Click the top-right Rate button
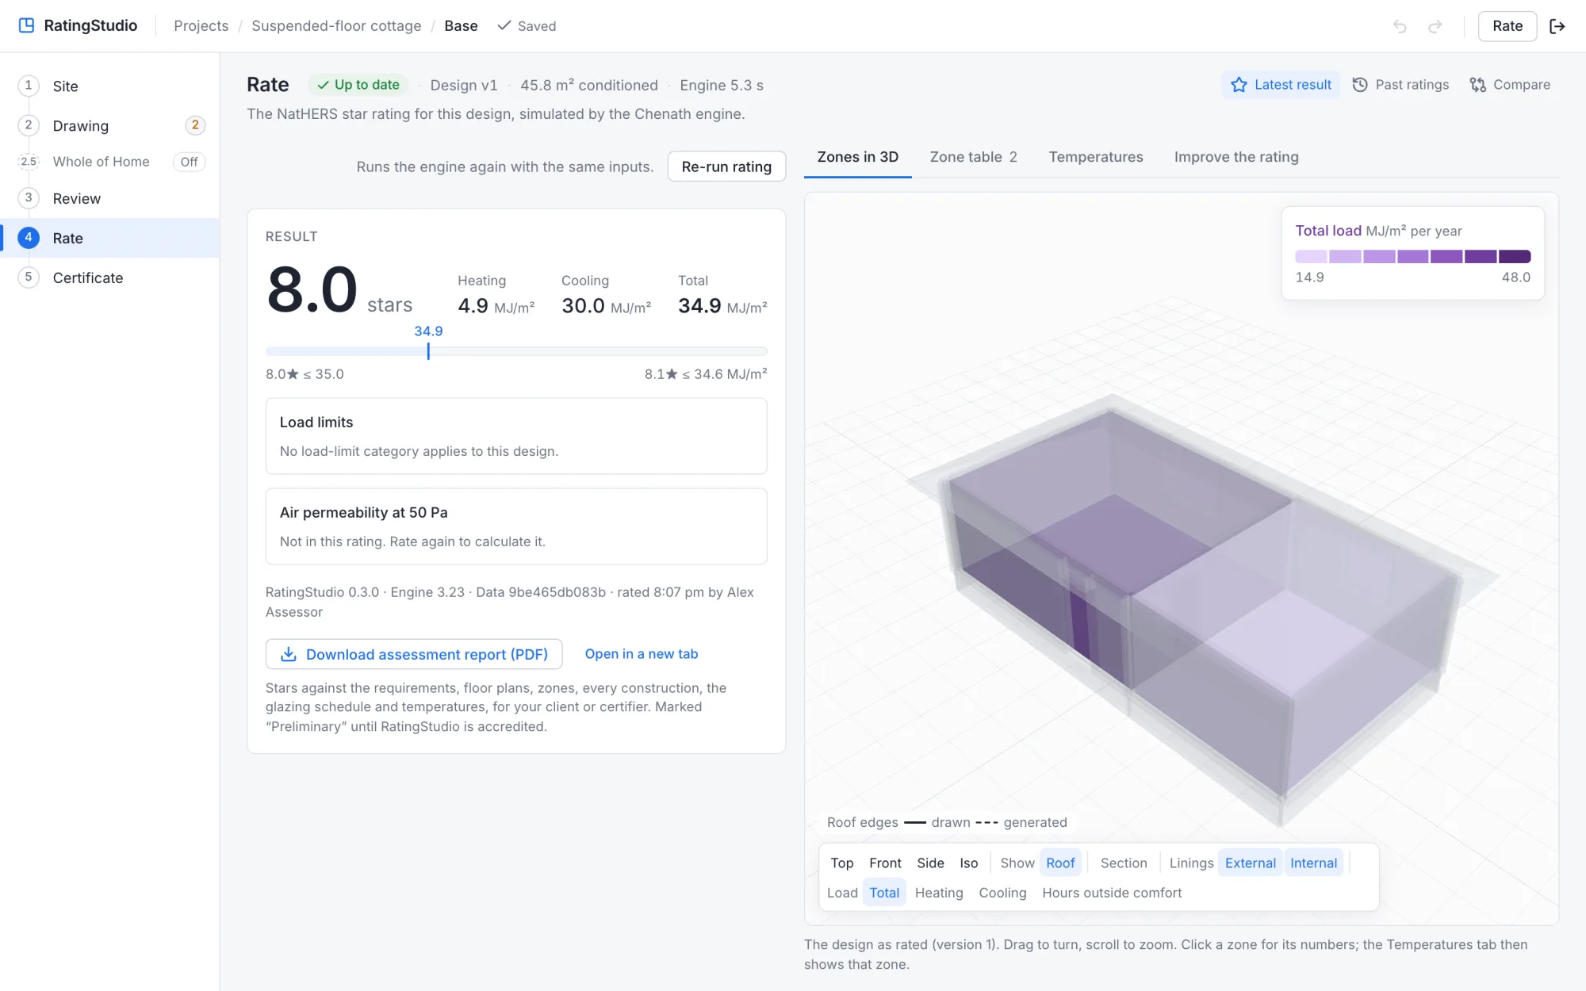 pos(1507,26)
